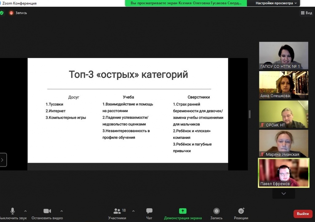Click the green encryption shield icon
Viewport: 315px width, 222px height.
2,13
